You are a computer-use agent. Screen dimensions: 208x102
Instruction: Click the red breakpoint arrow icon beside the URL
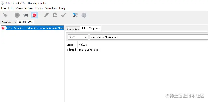[3, 28]
